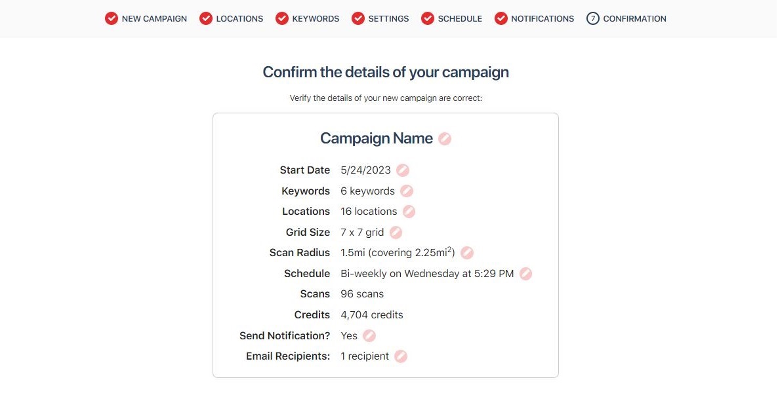Click the New Campaign red checkmark
Image resolution: width=778 pixels, height=395 pixels.
(112, 18)
